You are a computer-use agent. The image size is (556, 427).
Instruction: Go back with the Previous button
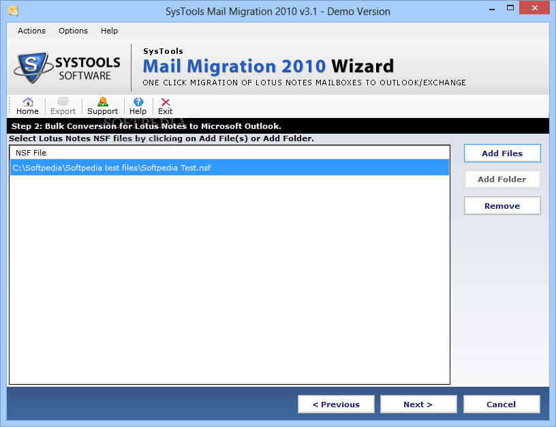[x=336, y=404]
